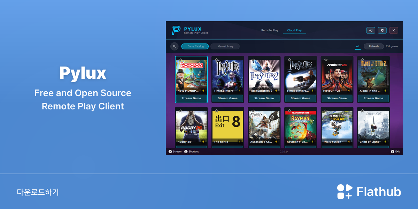Click the X Shortcut controller hint
The width and height of the screenshot is (418, 209).
tap(192, 152)
